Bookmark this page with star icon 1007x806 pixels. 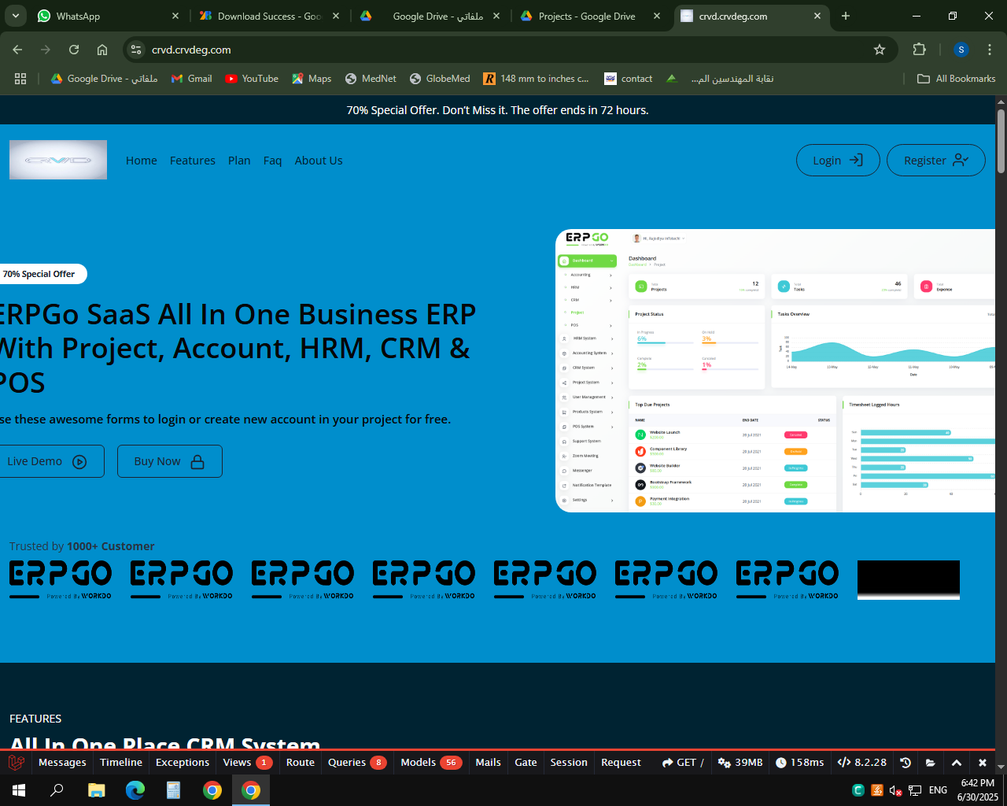pyautogui.click(x=880, y=50)
